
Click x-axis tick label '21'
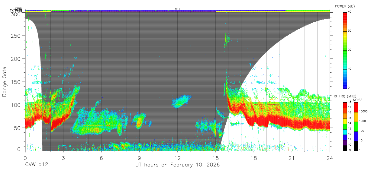tap(292, 158)
